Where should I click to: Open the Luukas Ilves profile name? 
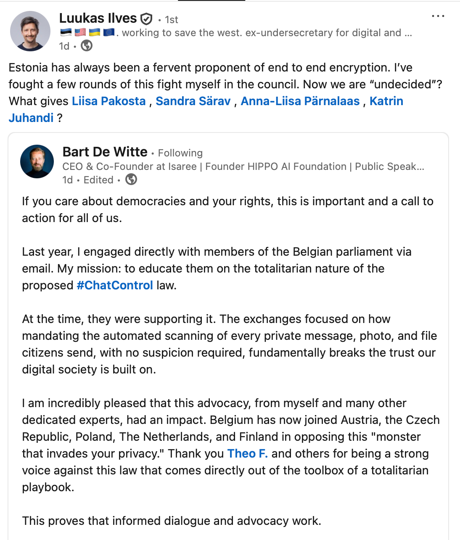(x=98, y=19)
